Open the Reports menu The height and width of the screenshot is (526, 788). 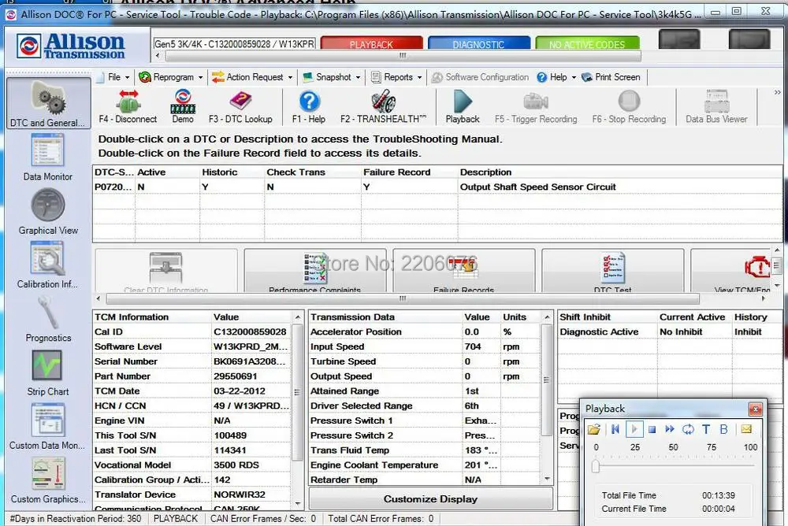[x=396, y=77]
